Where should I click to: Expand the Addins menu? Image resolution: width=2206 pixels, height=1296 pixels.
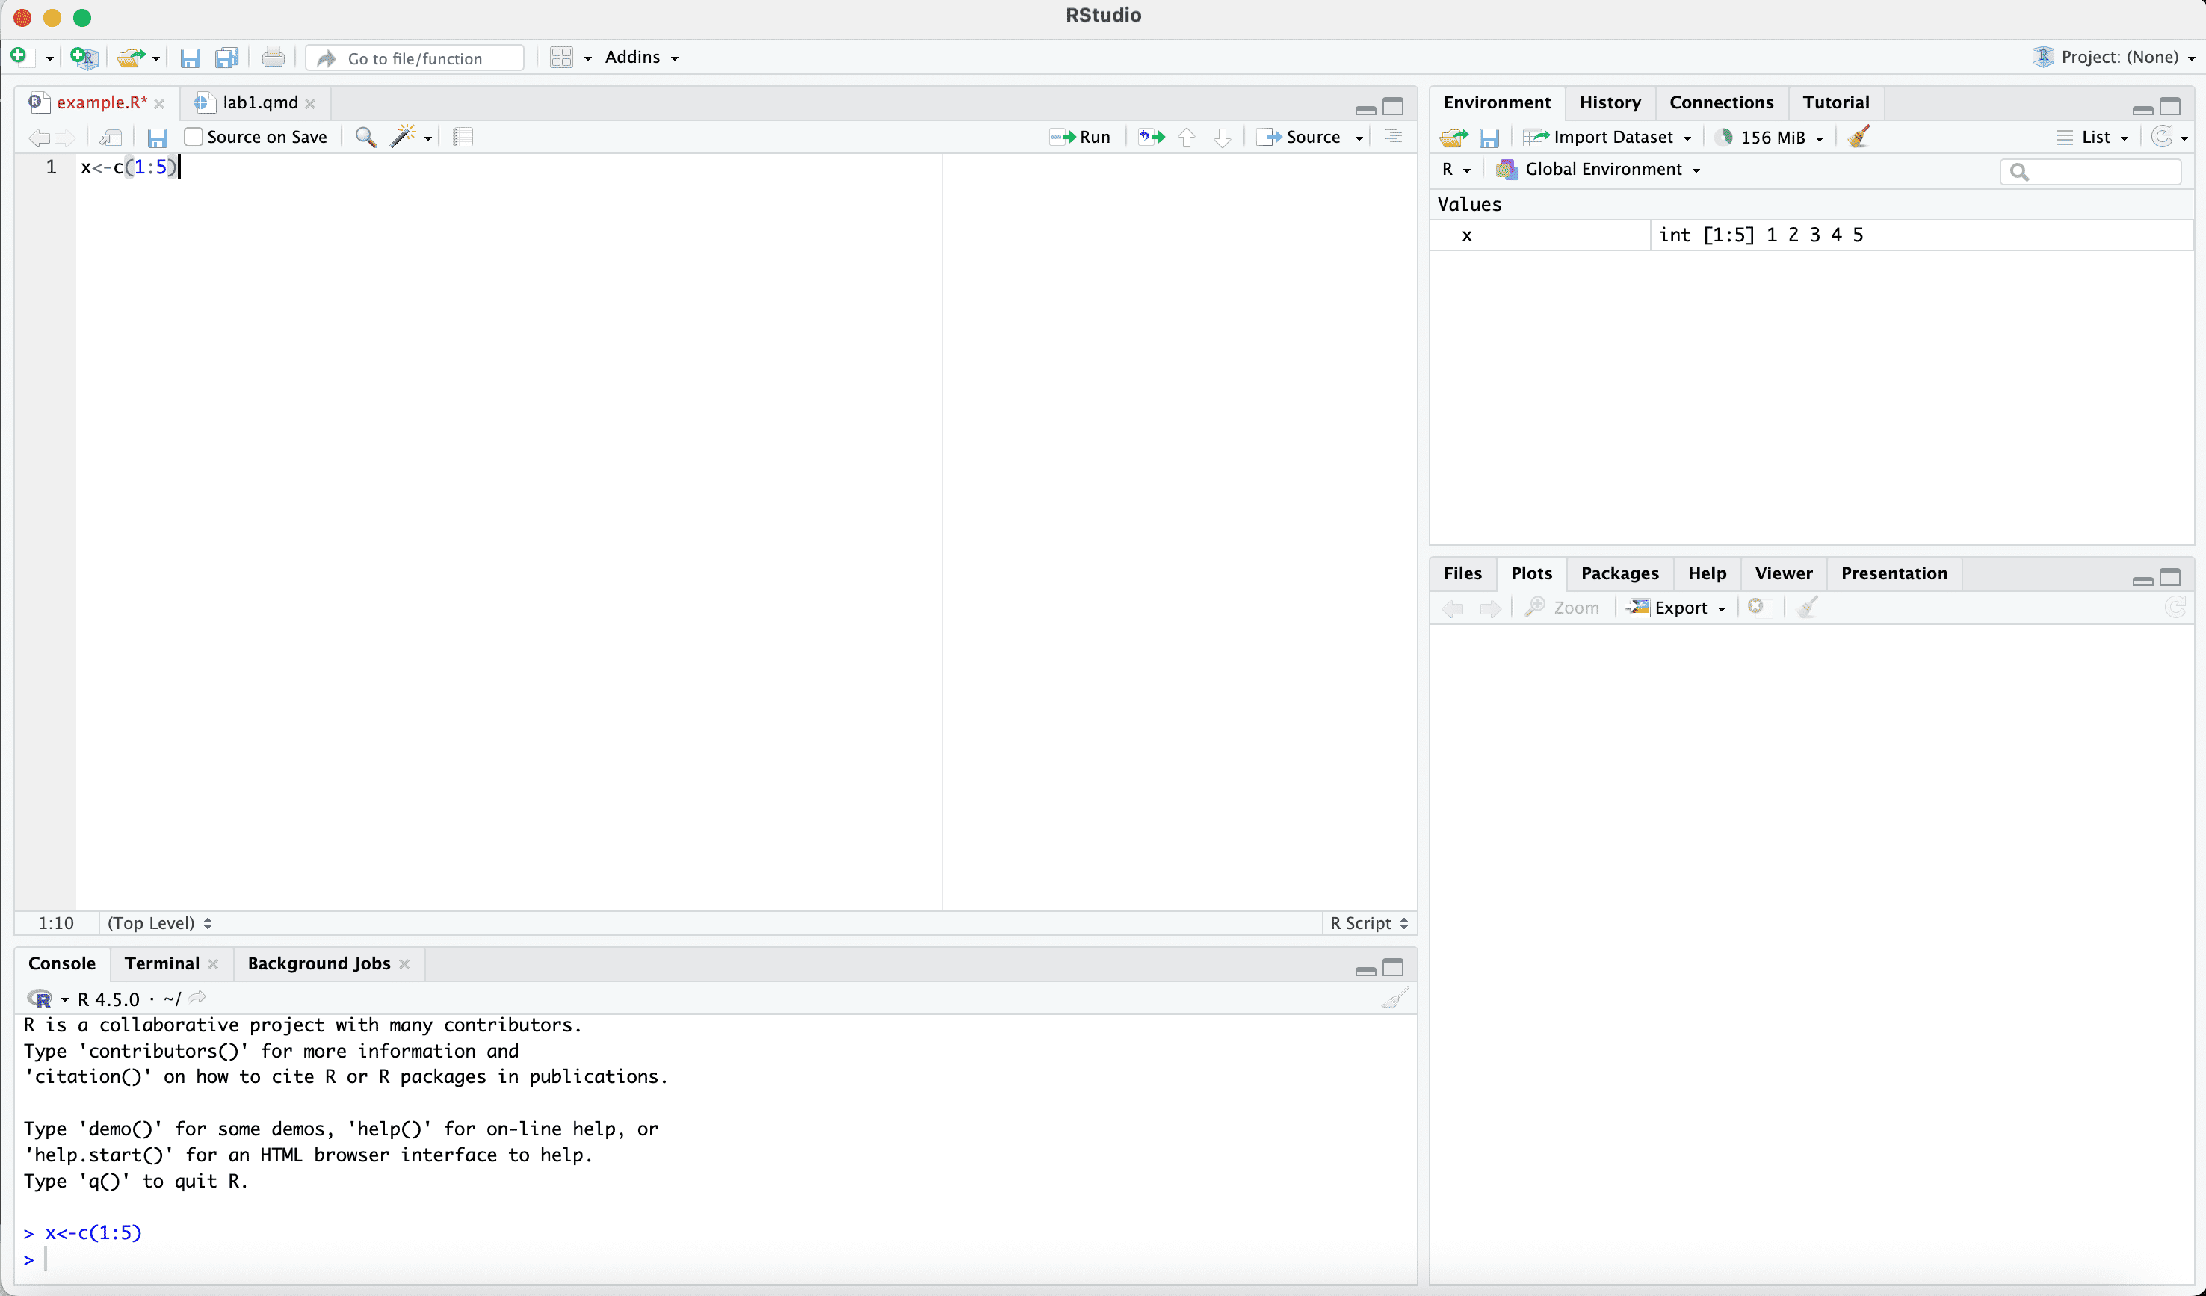pyautogui.click(x=640, y=58)
